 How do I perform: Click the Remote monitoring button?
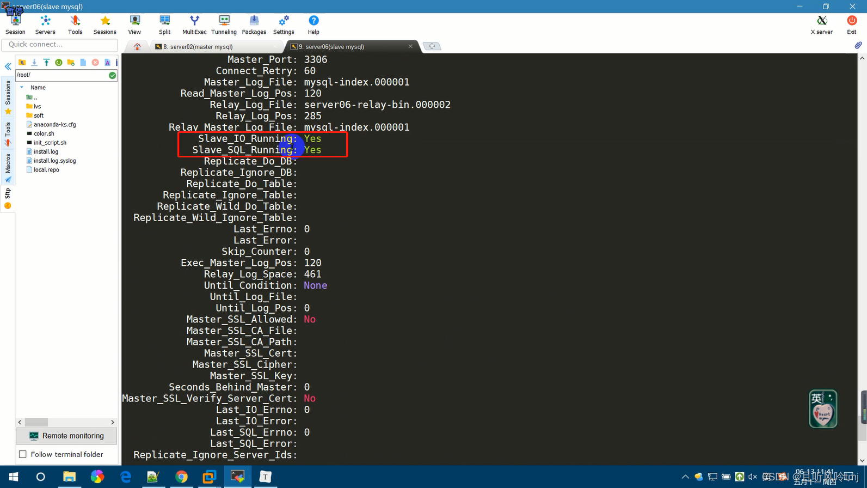point(66,436)
